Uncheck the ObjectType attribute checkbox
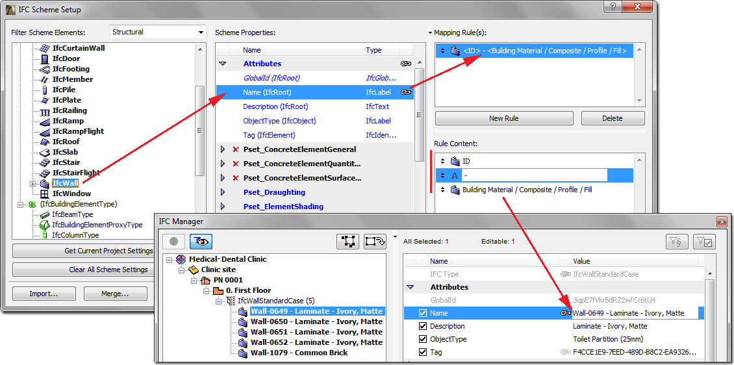Image resolution: width=734 pixels, height=365 pixels. pos(423,339)
